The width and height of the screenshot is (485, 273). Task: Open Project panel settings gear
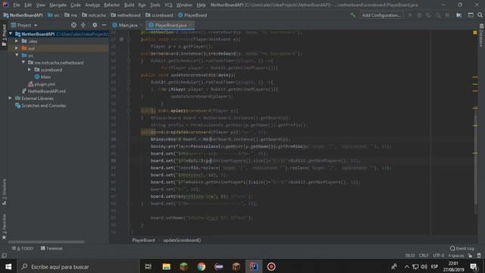(x=95, y=25)
